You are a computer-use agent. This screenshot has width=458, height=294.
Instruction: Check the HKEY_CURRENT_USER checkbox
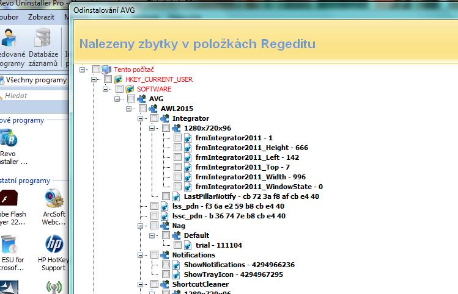[108, 79]
